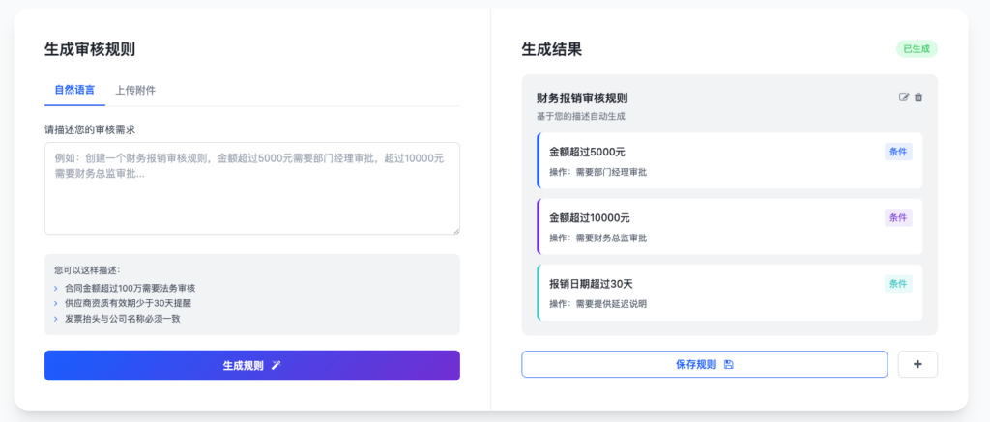Focus the 审核需求 description text area

tap(251, 188)
